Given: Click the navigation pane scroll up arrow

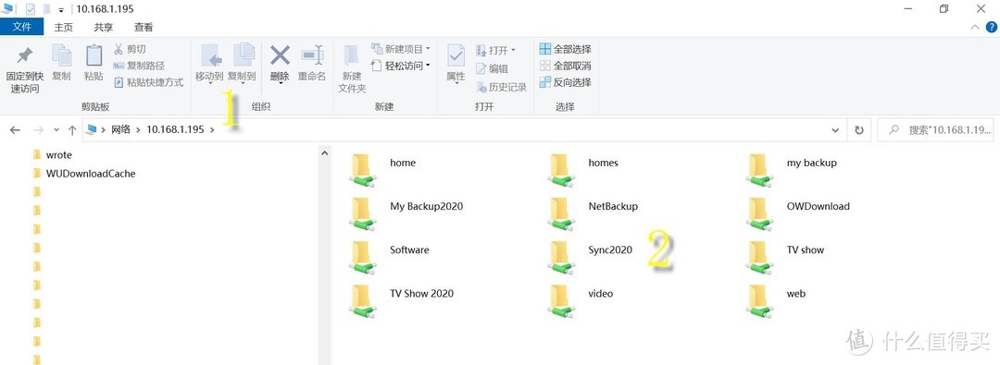Looking at the screenshot, I should (324, 152).
